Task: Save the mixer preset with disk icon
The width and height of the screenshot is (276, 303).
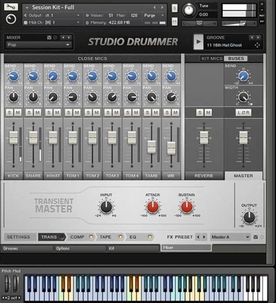Action: coord(49,38)
